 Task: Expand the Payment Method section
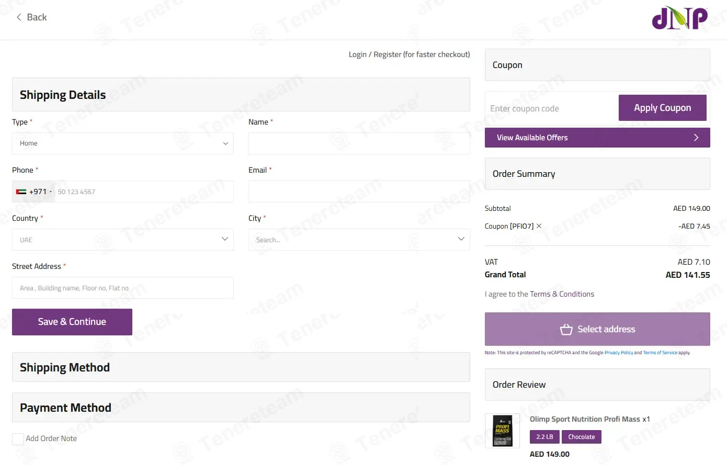[x=241, y=408]
